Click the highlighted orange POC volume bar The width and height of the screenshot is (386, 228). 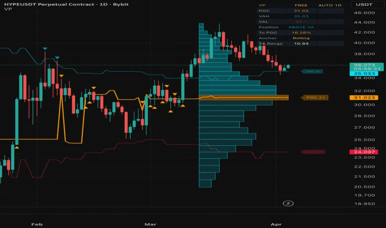[x=243, y=97]
